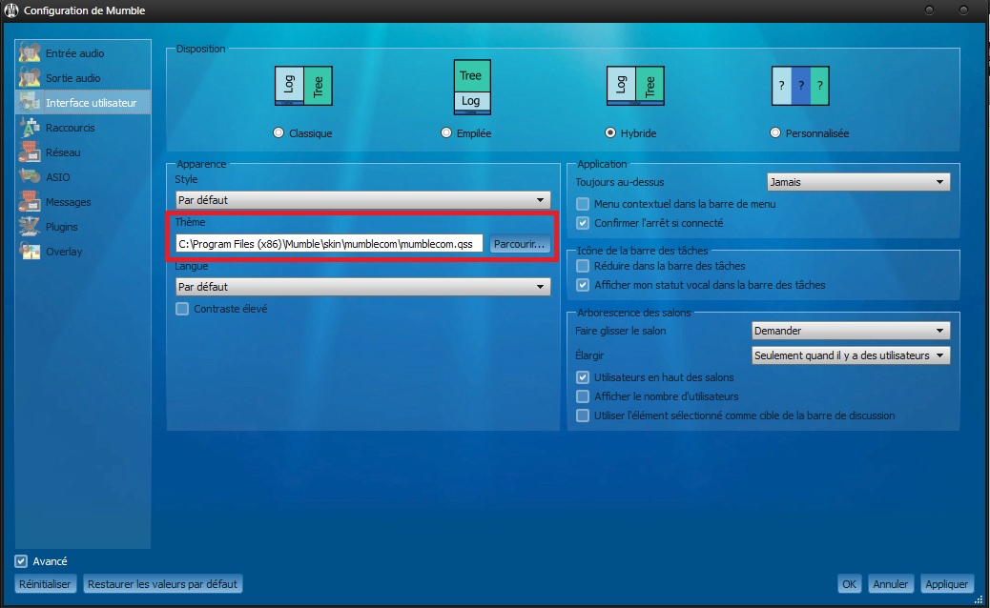Click the Overlay sidebar icon

(30, 251)
